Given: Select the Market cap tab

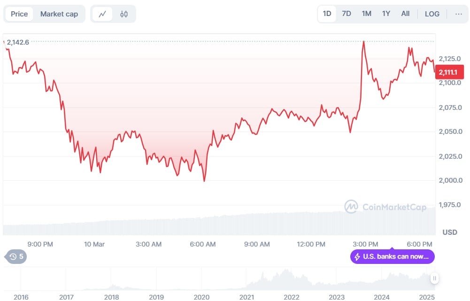Looking at the screenshot, I should tap(59, 14).
